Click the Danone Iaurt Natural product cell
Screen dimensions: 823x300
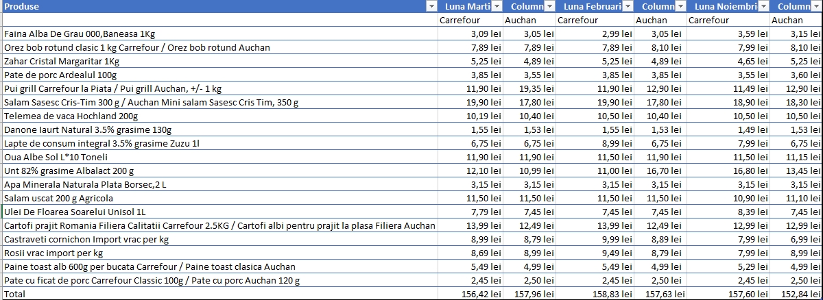87,129
